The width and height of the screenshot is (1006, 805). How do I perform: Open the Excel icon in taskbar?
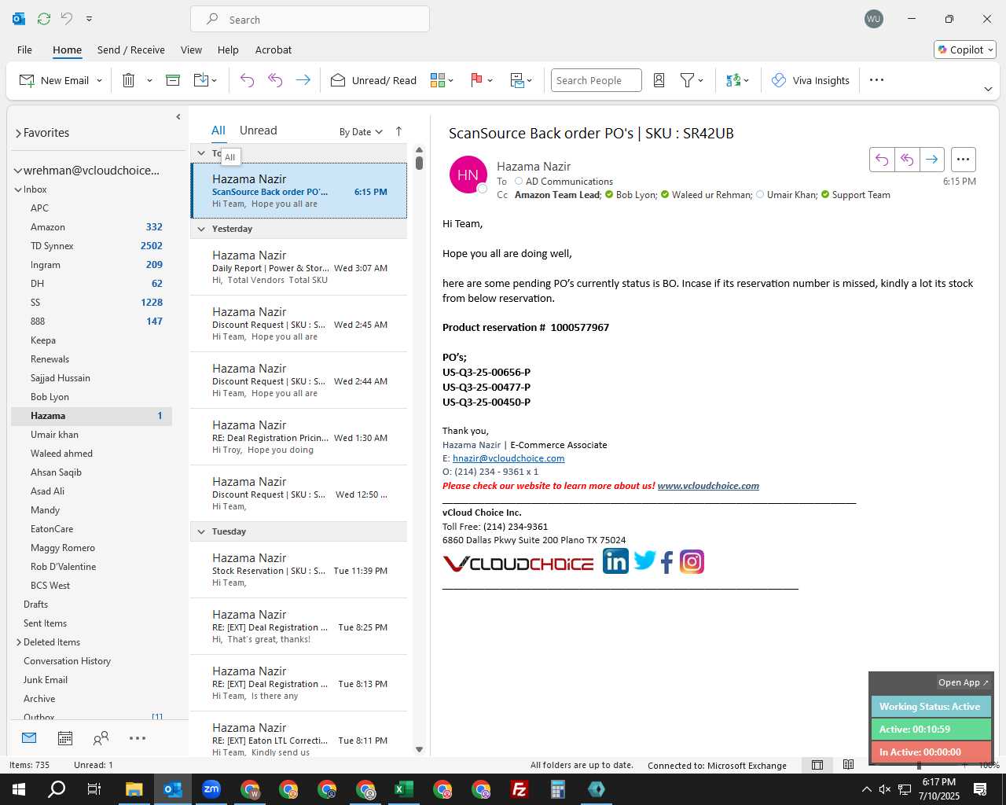[x=404, y=789]
